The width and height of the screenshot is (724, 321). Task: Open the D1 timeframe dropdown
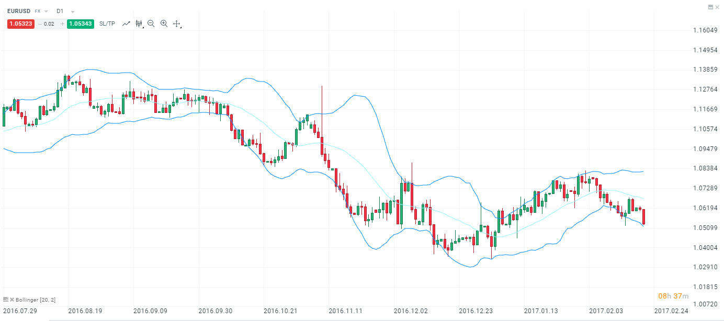[73, 10]
